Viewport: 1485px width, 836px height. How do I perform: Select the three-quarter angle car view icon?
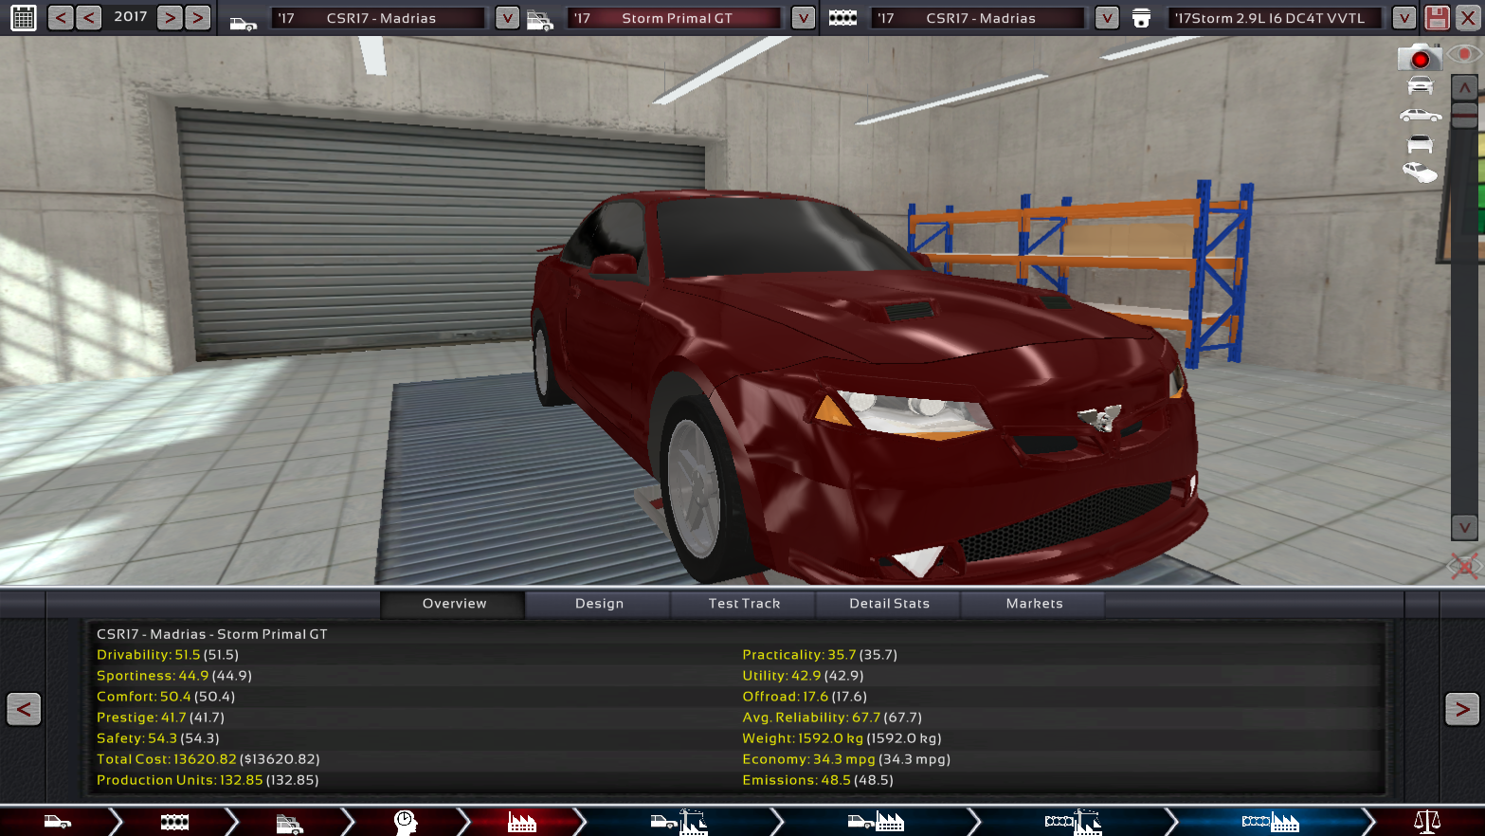click(x=1420, y=173)
